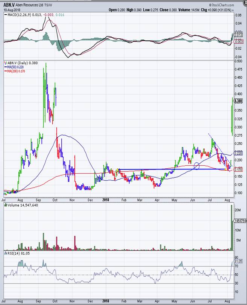Click the candlestick icon beside ABN.V (Daily)
The image size is (247, 305).
point(5,63)
